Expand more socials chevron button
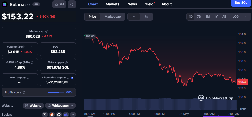The width and height of the screenshot is (252, 117). (x=73, y=115)
